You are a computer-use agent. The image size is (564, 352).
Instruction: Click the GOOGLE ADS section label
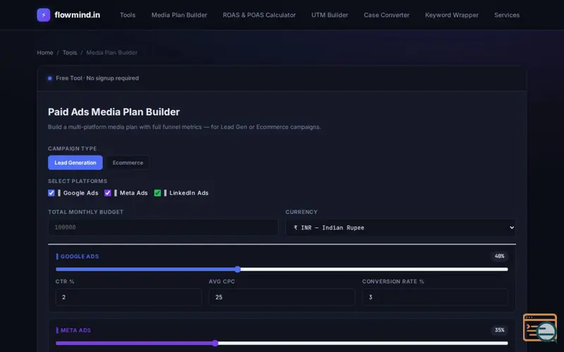point(80,256)
